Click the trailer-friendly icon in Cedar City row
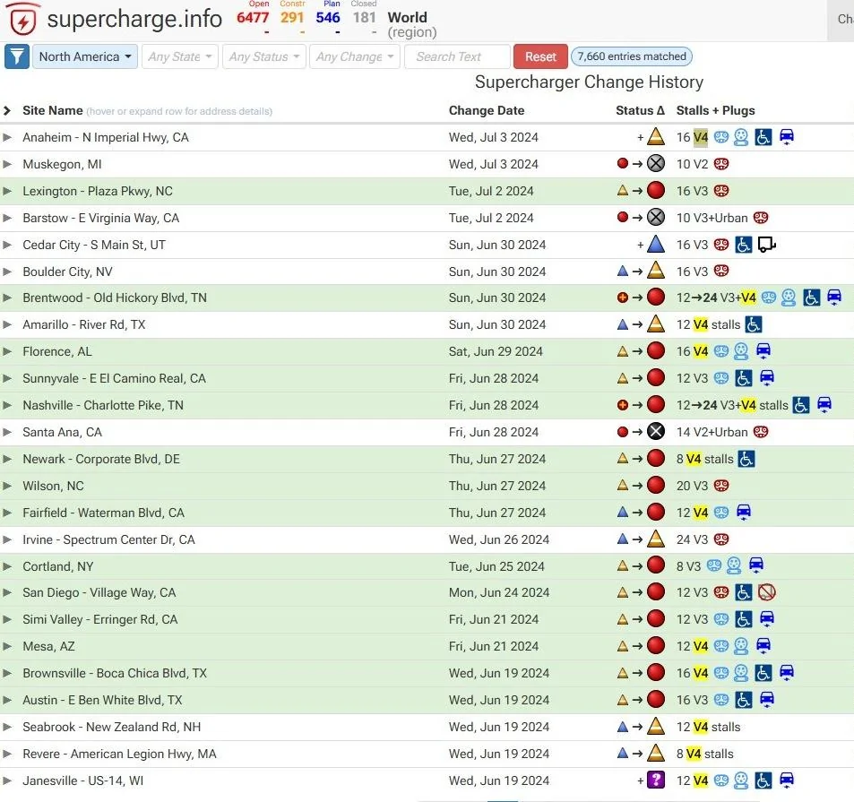 pyautogui.click(x=766, y=245)
